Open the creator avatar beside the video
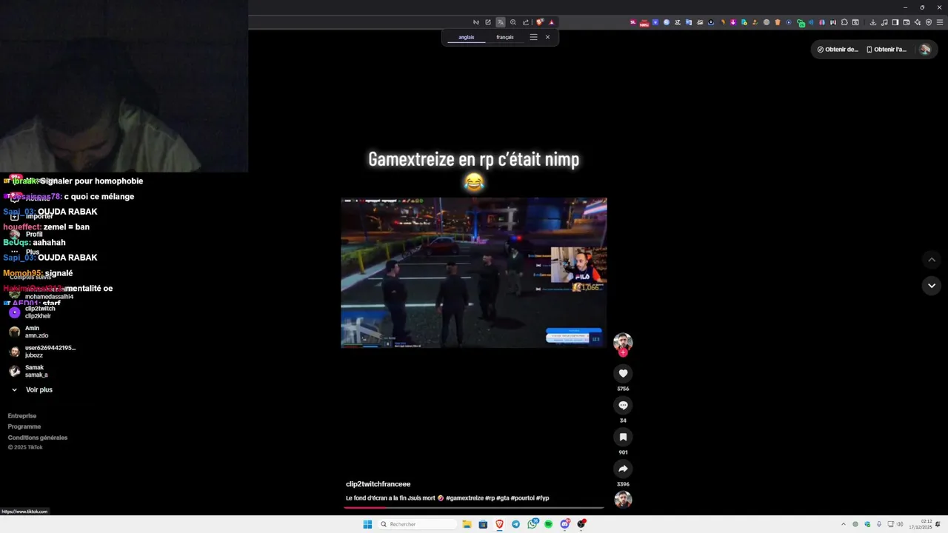 click(623, 342)
